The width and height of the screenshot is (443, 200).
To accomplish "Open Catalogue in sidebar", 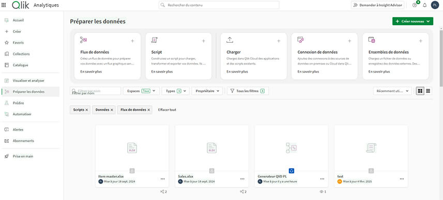I will pyautogui.click(x=20, y=65).
